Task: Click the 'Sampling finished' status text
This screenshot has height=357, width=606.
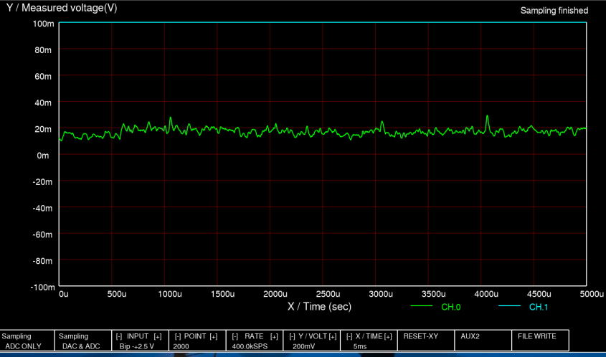Action: click(554, 11)
